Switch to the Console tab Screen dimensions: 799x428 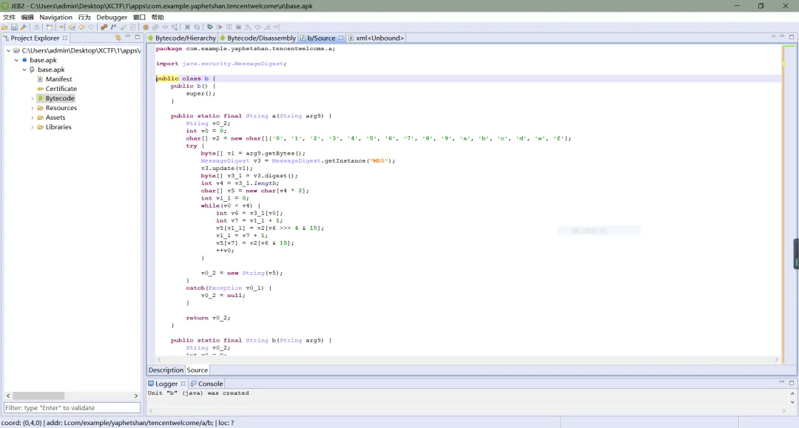coord(210,384)
